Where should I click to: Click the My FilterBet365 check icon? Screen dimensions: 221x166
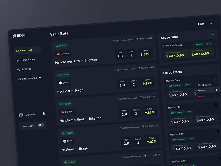[x=164, y=46]
